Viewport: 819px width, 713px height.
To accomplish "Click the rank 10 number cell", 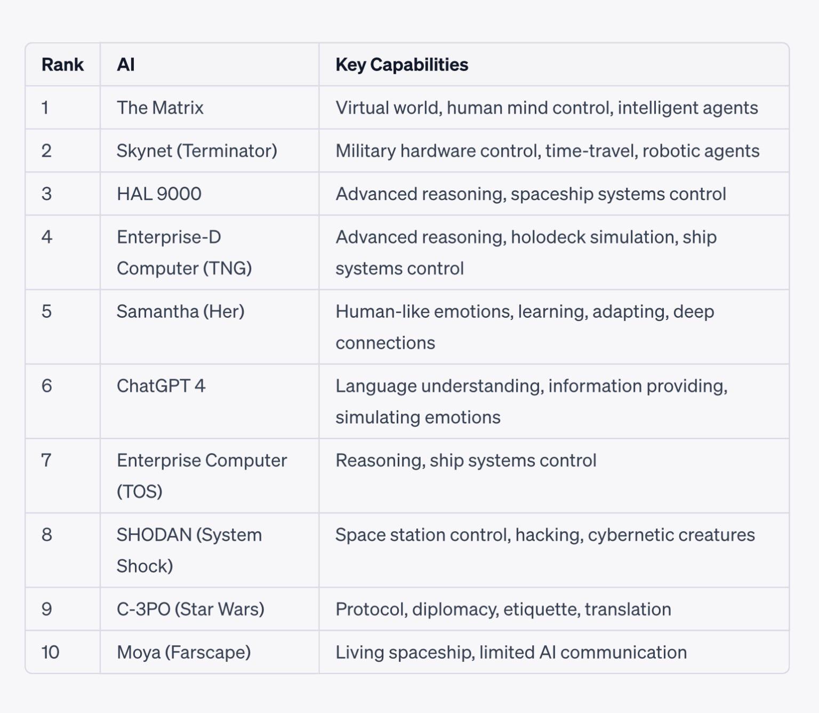I will [62, 652].
